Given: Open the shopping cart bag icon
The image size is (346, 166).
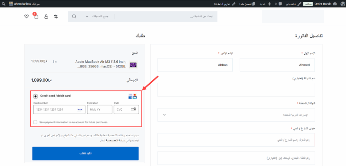Looking at the screenshot, I should 36,17.
